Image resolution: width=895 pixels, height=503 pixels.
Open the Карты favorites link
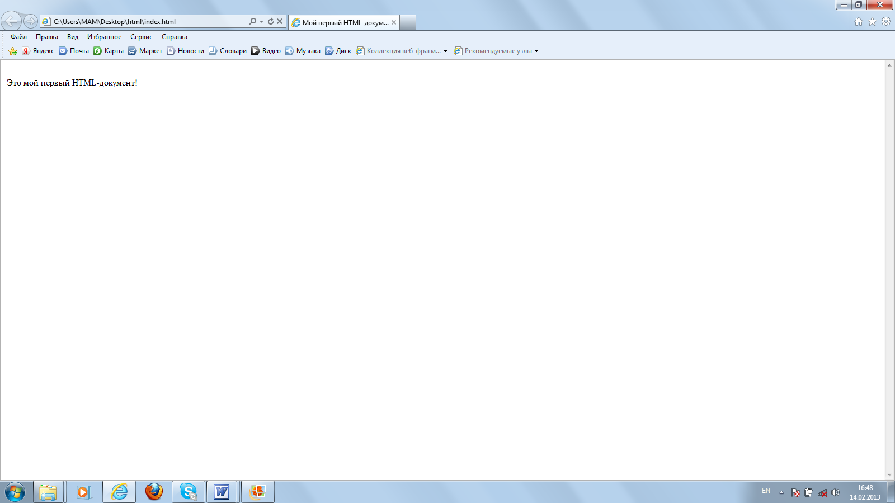(x=109, y=51)
